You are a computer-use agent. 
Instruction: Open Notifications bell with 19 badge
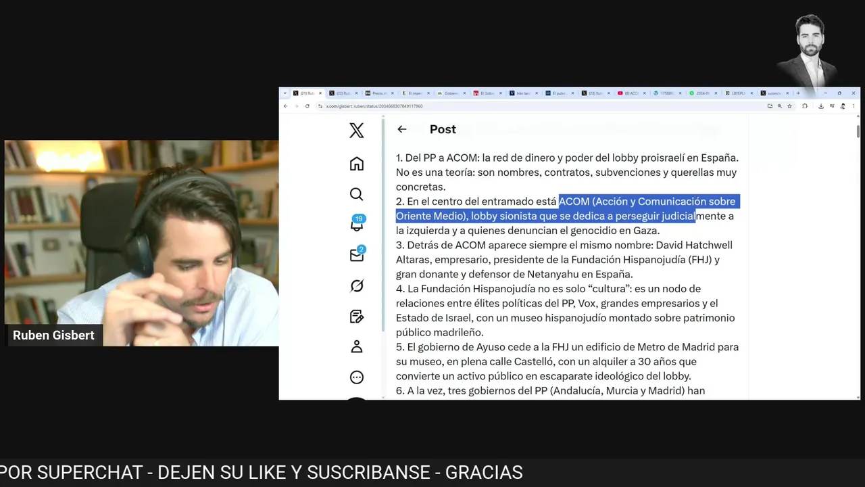click(x=357, y=224)
